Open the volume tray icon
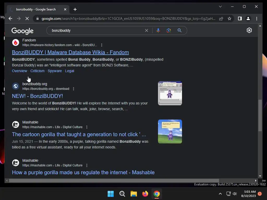The image size is (267, 200). 235,194
